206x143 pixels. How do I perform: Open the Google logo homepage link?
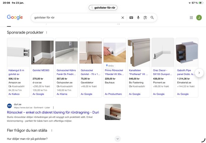point(15,17)
